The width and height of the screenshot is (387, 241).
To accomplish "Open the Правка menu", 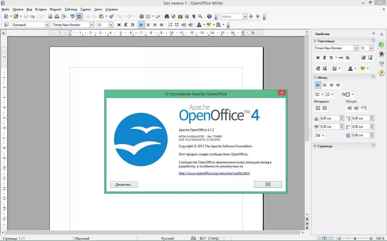I will [18, 9].
